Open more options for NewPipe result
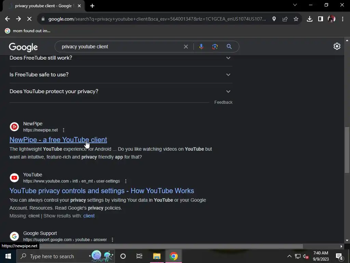Viewport: 350px width, 263px height. 64,130
